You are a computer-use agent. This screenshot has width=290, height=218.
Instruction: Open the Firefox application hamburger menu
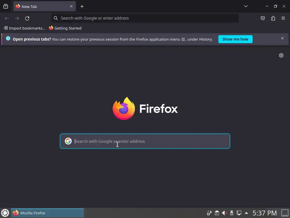pos(283,18)
